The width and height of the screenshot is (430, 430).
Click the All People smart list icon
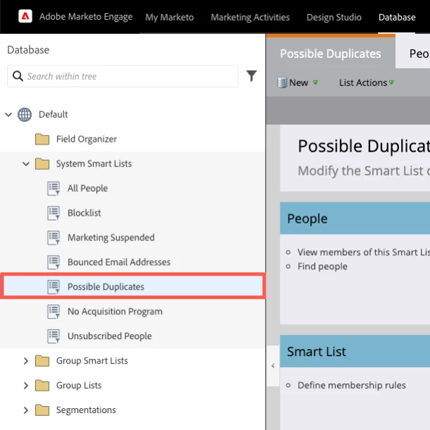click(54, 188)
